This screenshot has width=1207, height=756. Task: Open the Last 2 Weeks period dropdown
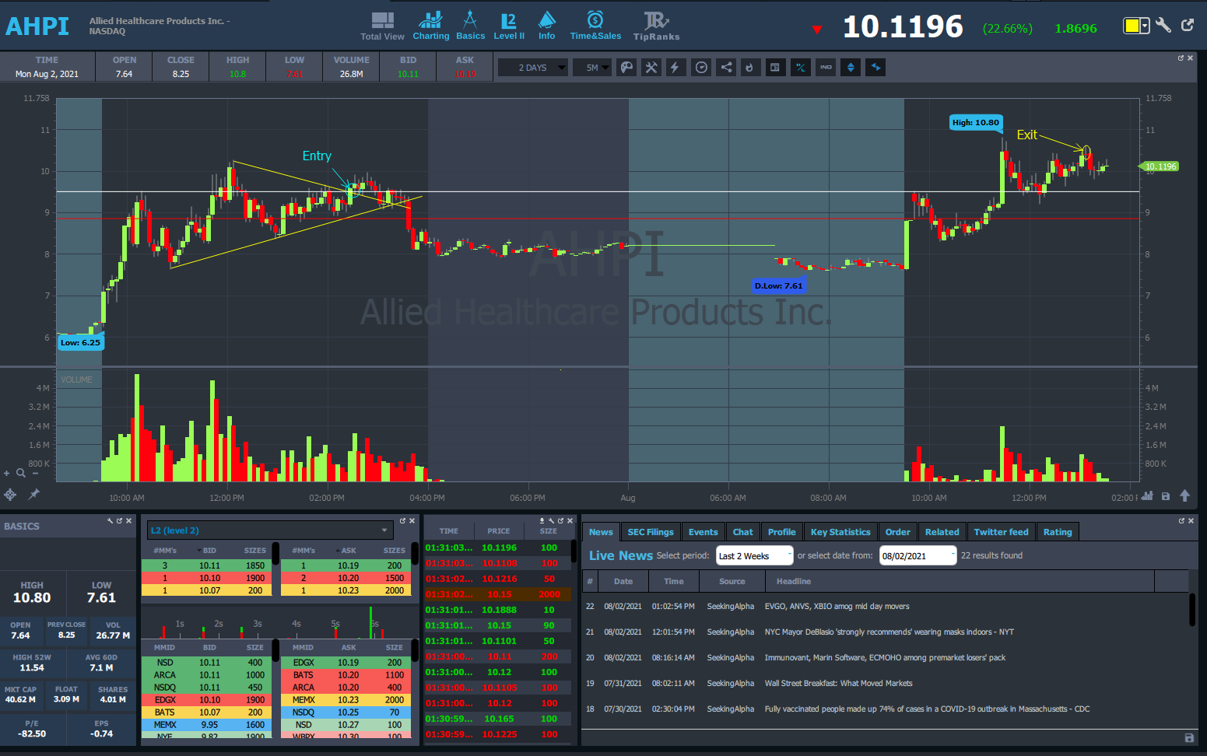coord(753,555)
